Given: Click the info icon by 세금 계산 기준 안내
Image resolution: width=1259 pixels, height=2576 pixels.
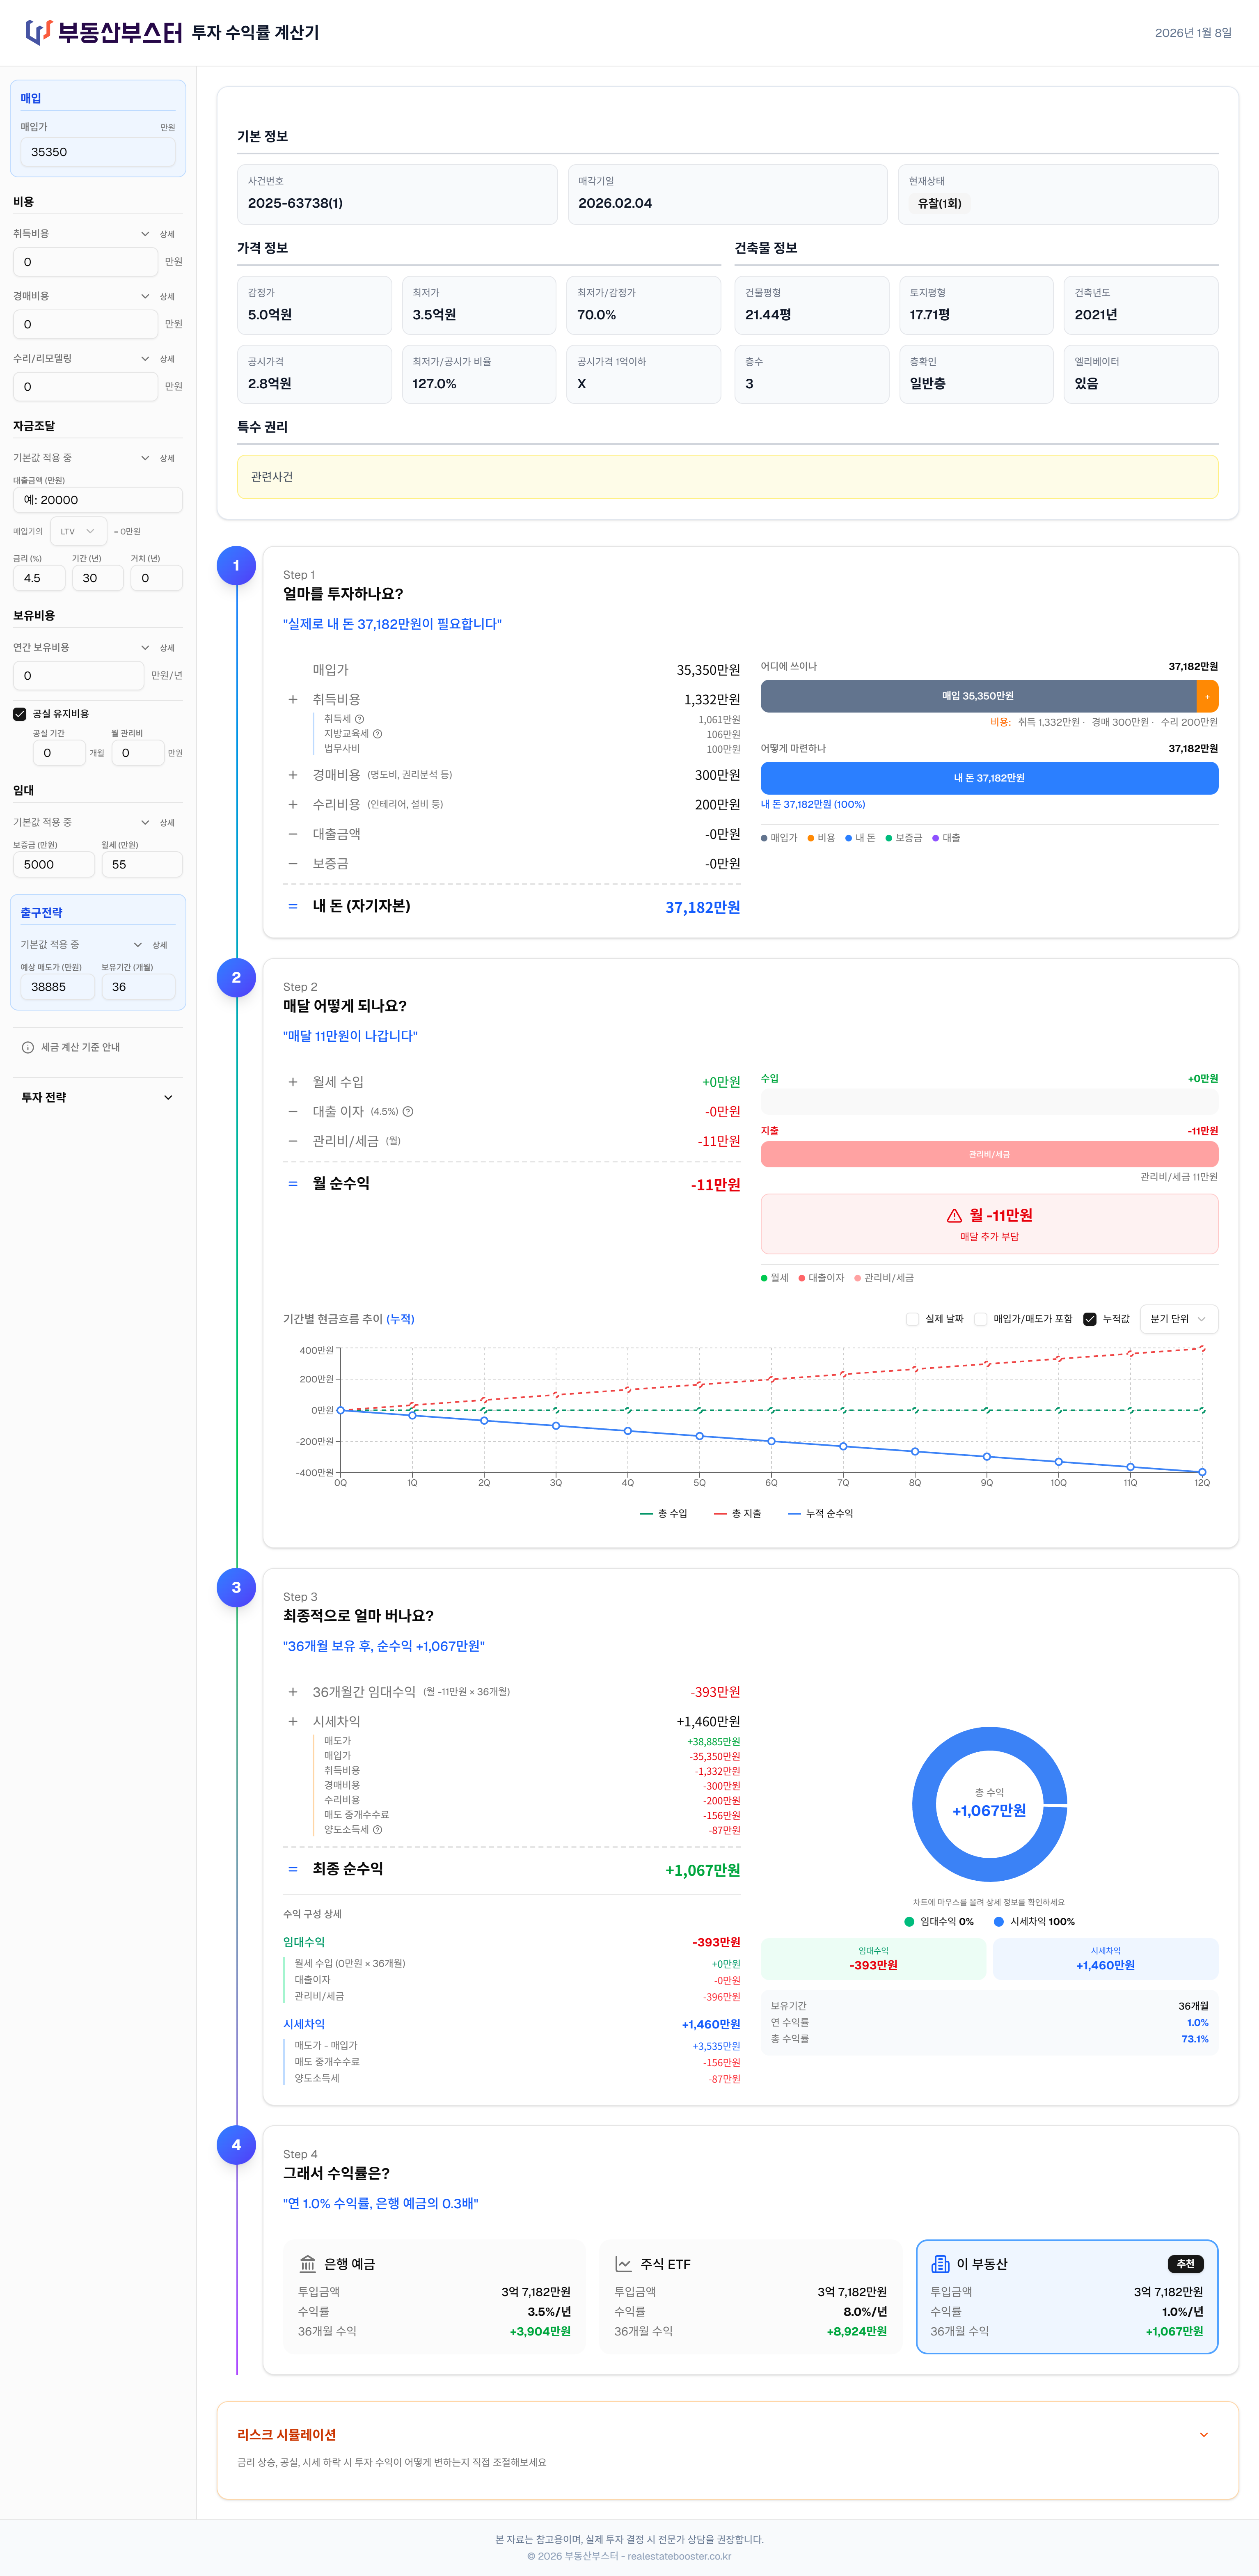Looking at the screenshot, I should pos(28,1047).
